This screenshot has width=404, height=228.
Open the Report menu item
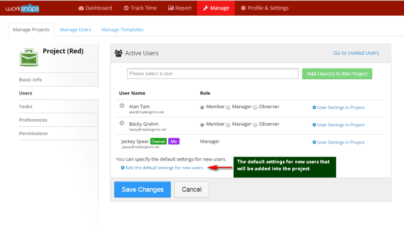tap(180, 8)
